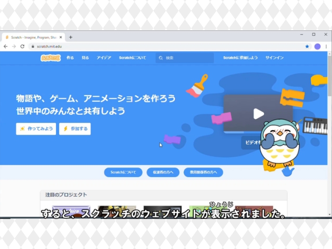Open the second featured project thumbnail
Viewport: 332px width, 249px height.
[x=117, y=211]
